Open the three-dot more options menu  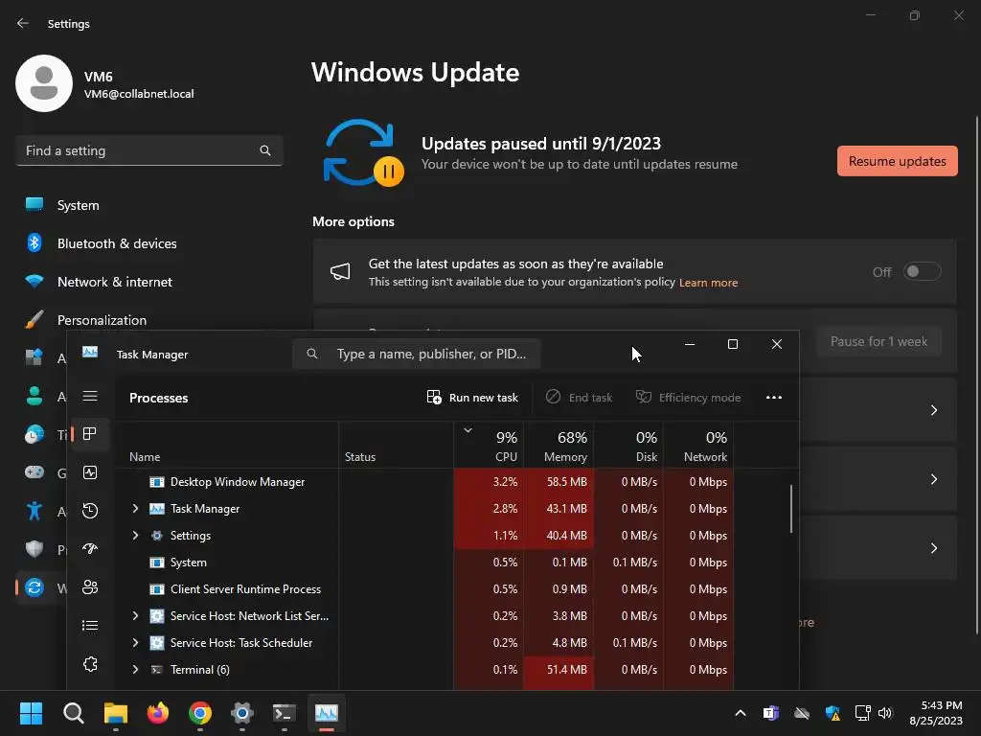pos(774,398)
